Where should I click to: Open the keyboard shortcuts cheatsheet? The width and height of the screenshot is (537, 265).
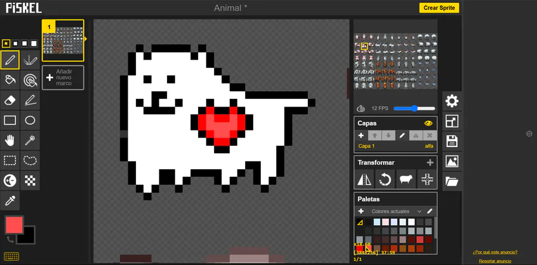pyautogui.click(x=11, y=256)
